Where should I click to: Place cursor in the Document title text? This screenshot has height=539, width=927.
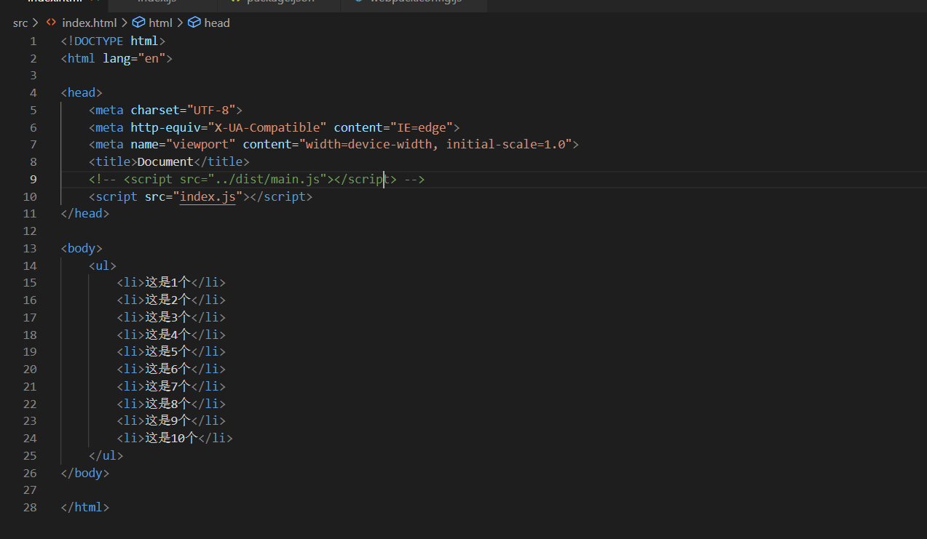165,161
